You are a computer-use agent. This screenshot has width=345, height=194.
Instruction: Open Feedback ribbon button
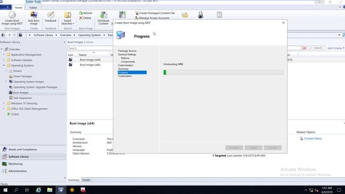(51, 17)
